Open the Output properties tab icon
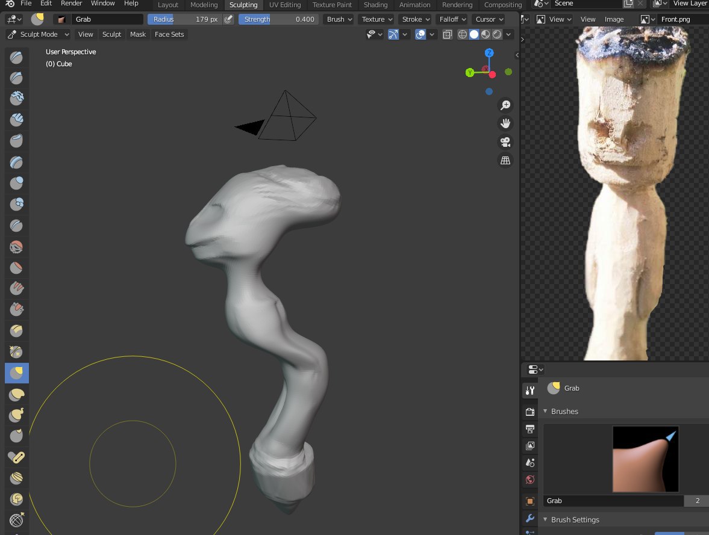709x535 pixels. click(530, 429)
